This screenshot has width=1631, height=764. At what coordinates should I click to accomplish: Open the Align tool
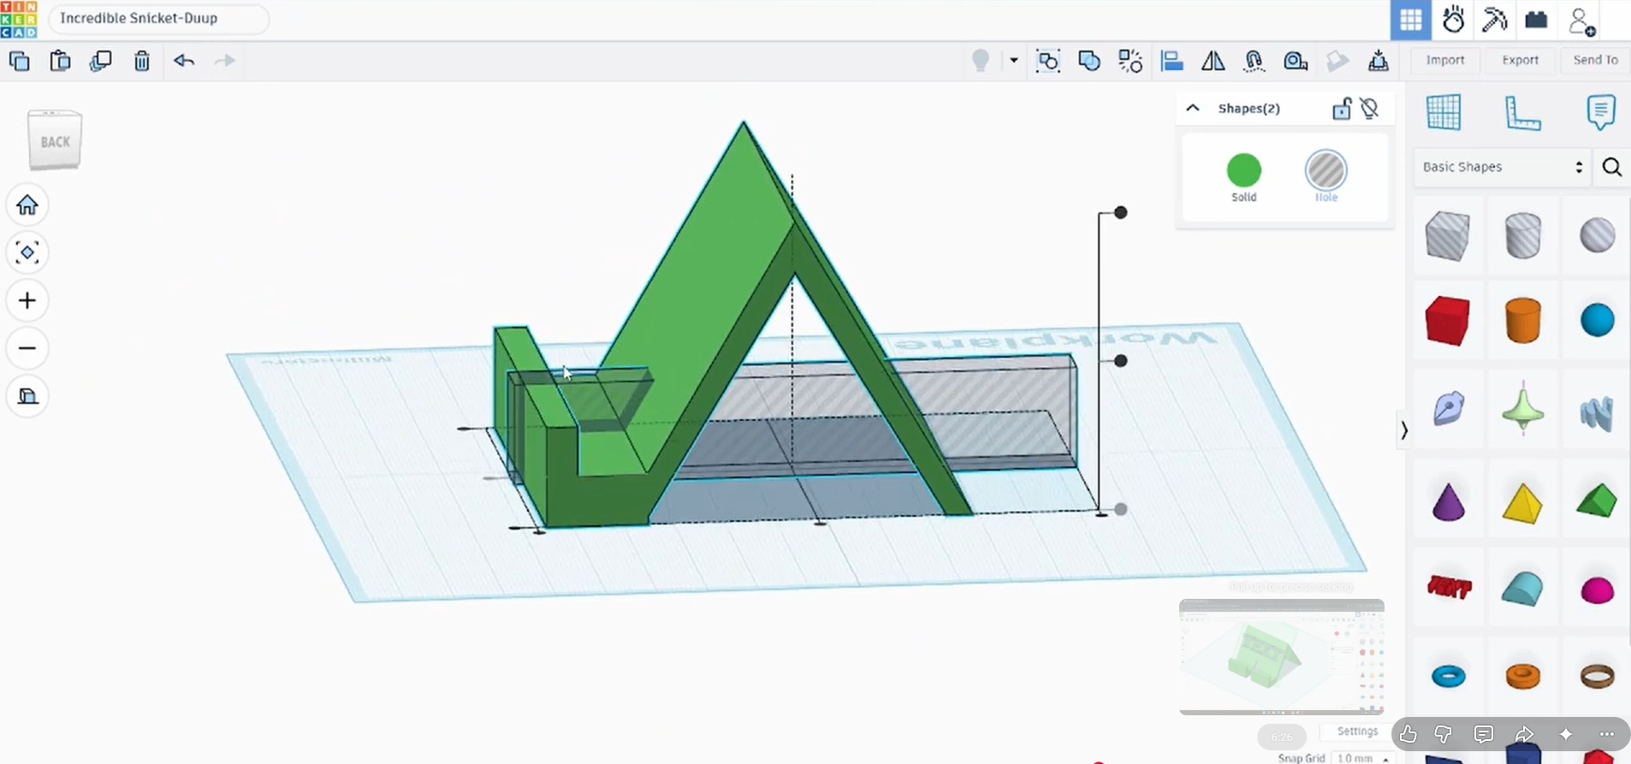pyautogui.click(x=1171, y=61)
